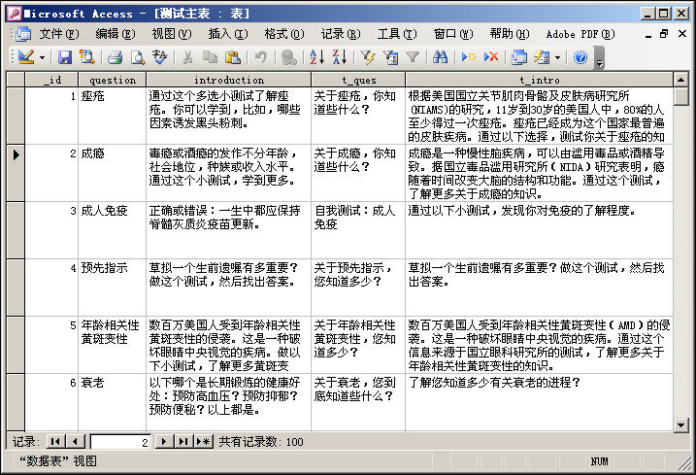Click the Print Preview icon
Image resolution: width=696 pixels, height=475 pixels.
coord(137,57)
